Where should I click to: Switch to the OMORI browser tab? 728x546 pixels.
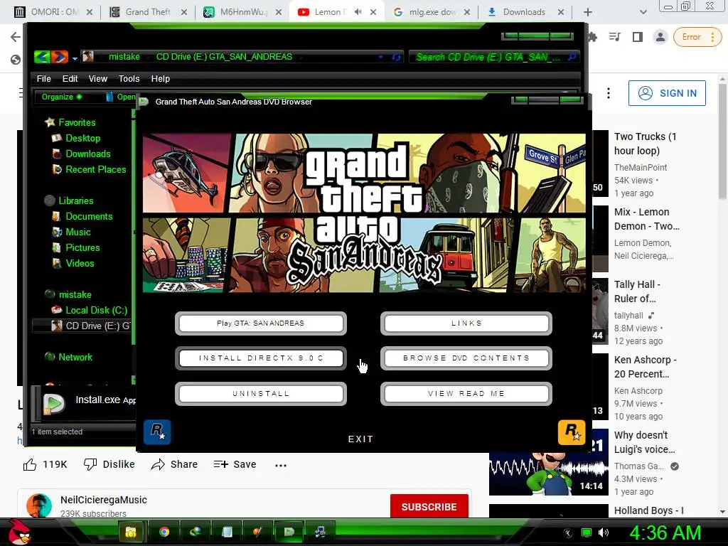point(53,12)
